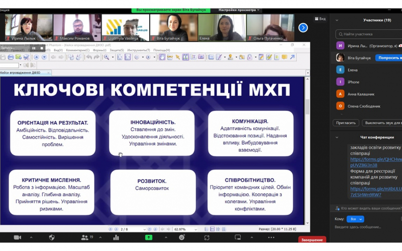The width and height of the screenshot is (402, 251).
Task: Click the padlock security icon in toolbar
Action: click(249, 57)
